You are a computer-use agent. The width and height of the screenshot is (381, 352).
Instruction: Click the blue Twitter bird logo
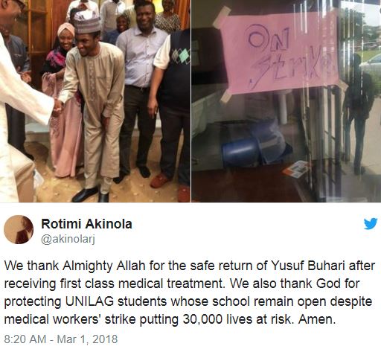371,223
